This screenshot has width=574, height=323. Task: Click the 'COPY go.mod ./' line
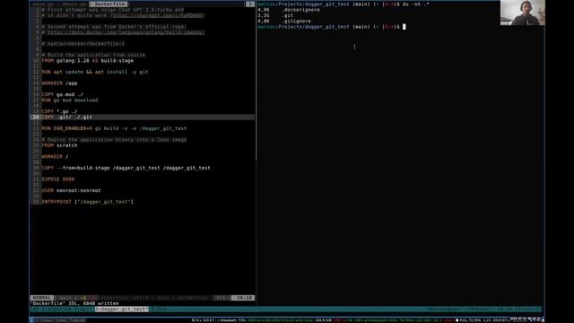pyautogui.click(x=62, y=94)
